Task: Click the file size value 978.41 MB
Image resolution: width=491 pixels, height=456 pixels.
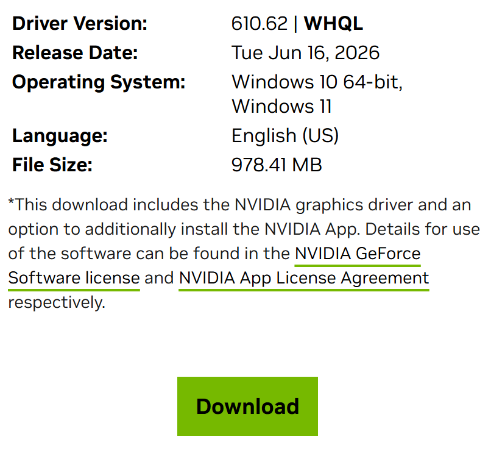Action: click(277, 165)
